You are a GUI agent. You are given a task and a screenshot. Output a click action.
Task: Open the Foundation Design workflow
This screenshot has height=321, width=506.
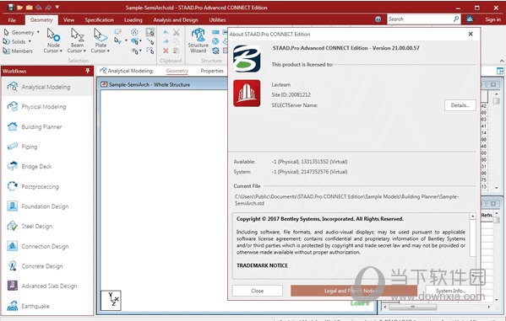click(x=47, y=206)
